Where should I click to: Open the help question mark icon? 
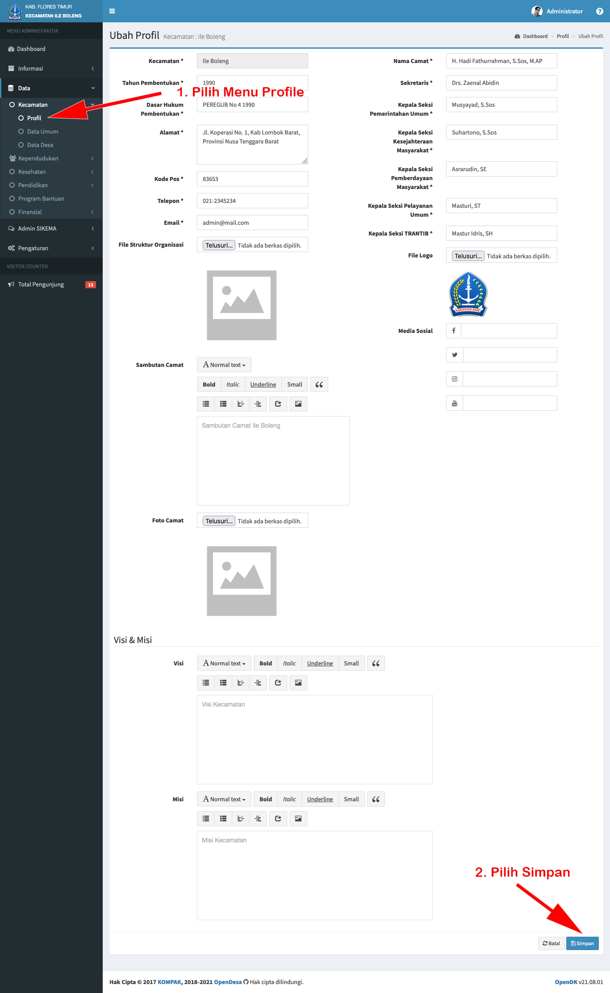[600, 11]
